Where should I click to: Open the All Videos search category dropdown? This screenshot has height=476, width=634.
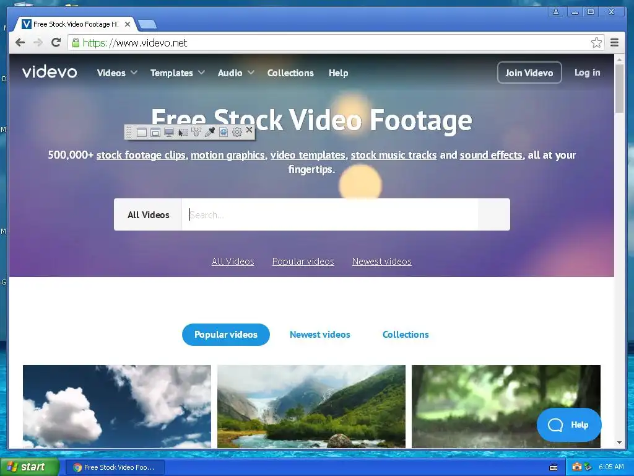tap(148, 214)
